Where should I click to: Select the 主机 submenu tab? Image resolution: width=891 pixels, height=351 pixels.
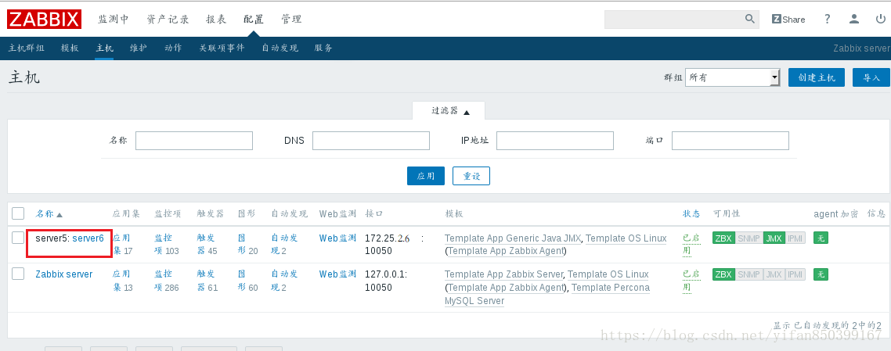click(x=105, y=48)
